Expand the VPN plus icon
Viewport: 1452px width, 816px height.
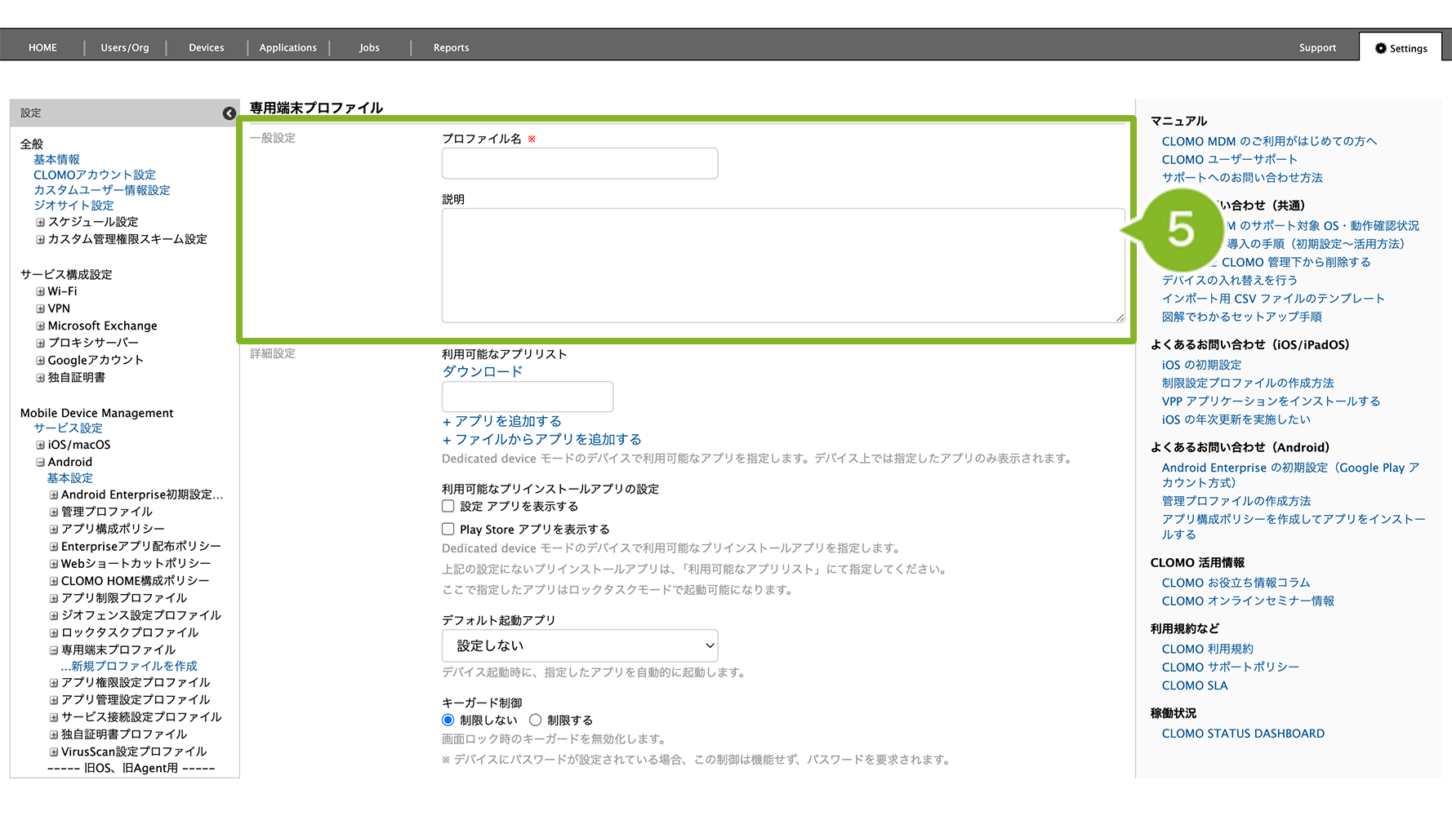coord(40,308)
